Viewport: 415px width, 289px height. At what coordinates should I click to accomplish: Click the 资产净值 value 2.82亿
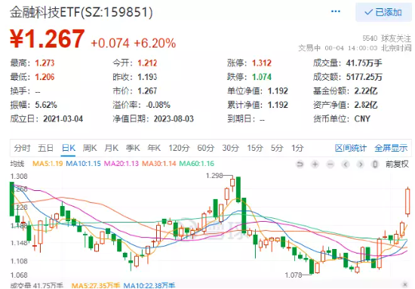coord(366,105)
